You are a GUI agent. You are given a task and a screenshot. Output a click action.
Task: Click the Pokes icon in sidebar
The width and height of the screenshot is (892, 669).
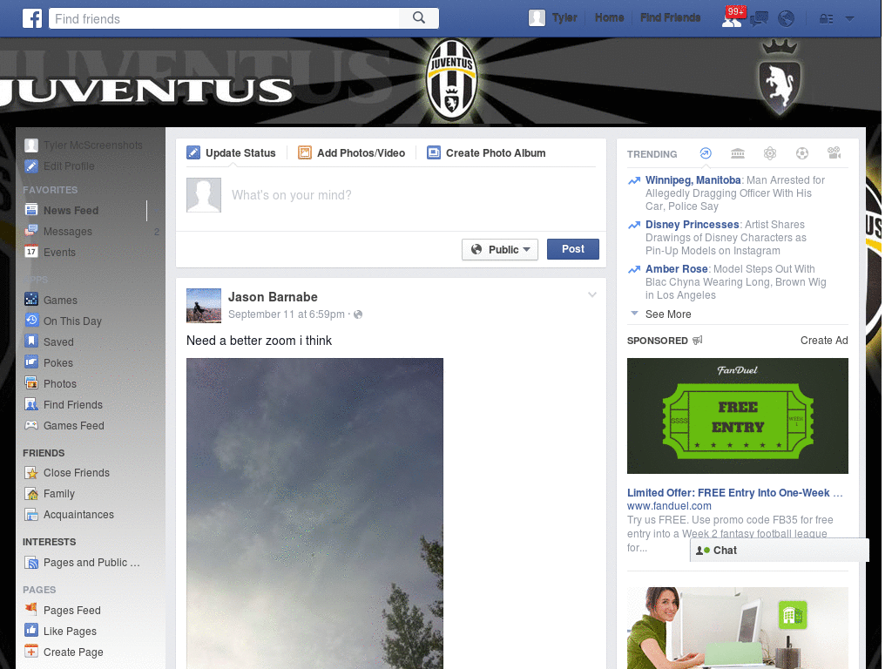[x=31, y=362]
